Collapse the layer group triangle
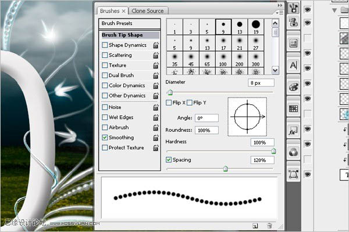Image resolution: width=349 pixels, height=232 pixels. tap(334, 10)
